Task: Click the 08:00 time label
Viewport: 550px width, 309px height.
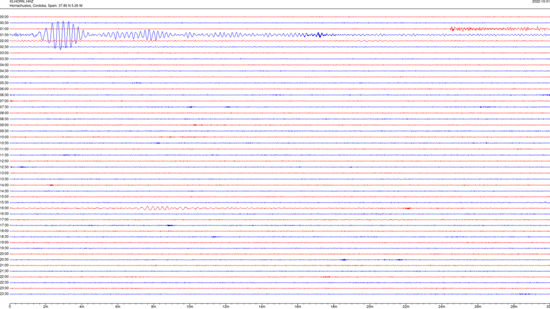Action: point(4,113)
